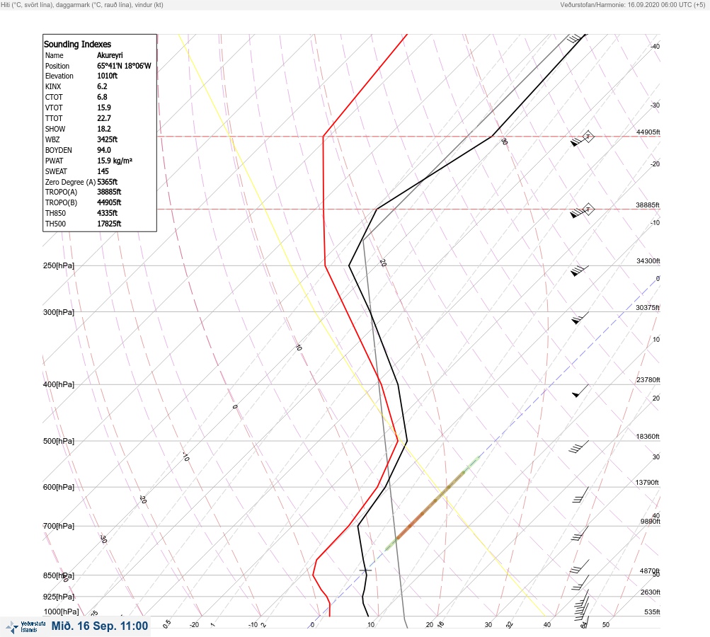Screen dimensions: 710x637
Task: Click the wind barb at 500 hPa
Action: 579,447
